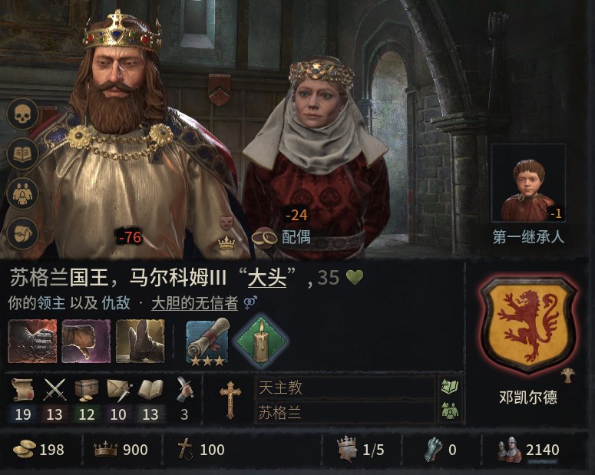Click the green candle lifestyle icon

point(260,341)
